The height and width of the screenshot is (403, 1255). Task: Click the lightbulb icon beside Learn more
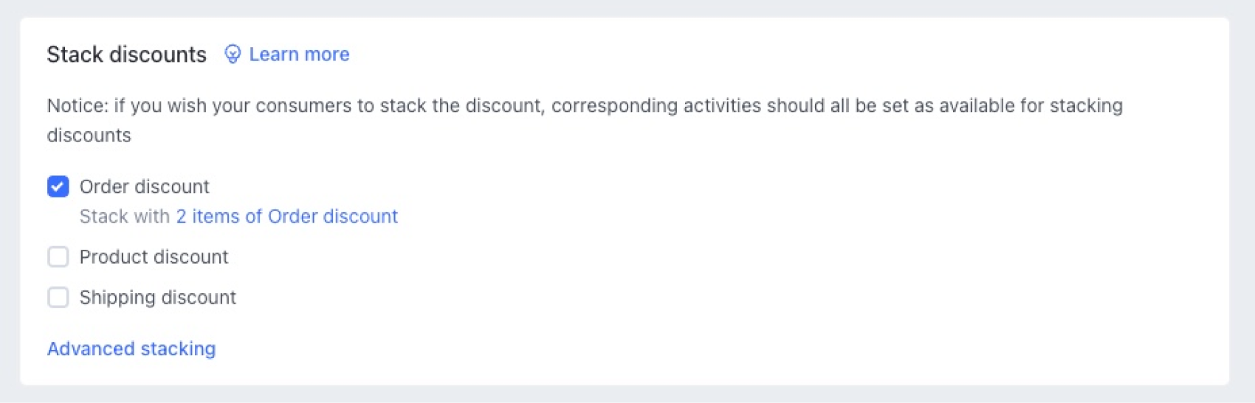point(233,55)
